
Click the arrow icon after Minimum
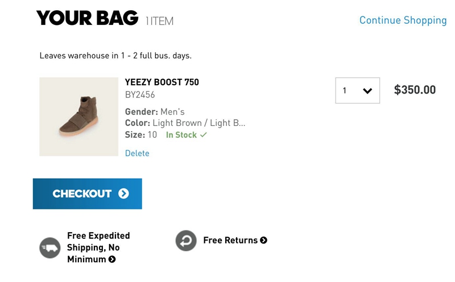(x=112, y=259)
